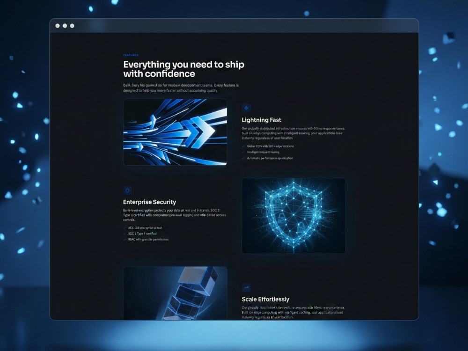Select the Lightning Fast heading
Image resolution: width=468 pixels, height=351 pixels.
(x=262, y=120)
